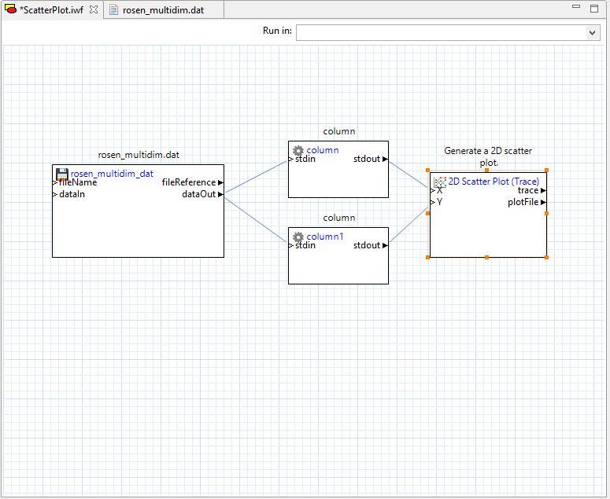Close the ScatterPlot.iwf tab

click(93, 9)
